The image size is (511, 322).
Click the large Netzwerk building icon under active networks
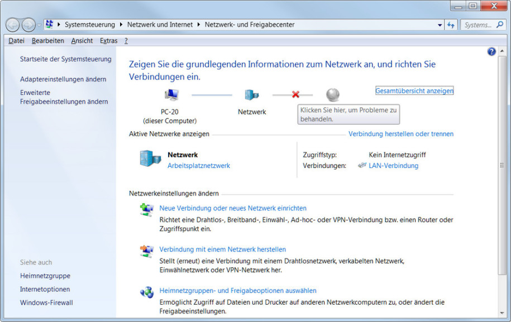click(150, 158)
